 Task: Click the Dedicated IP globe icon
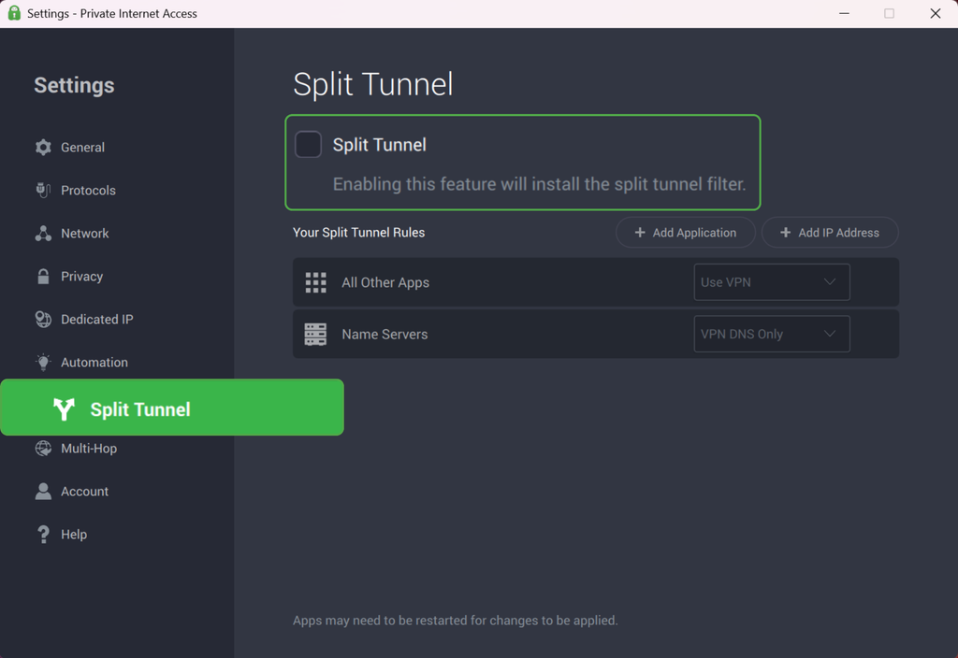point(43,320)
